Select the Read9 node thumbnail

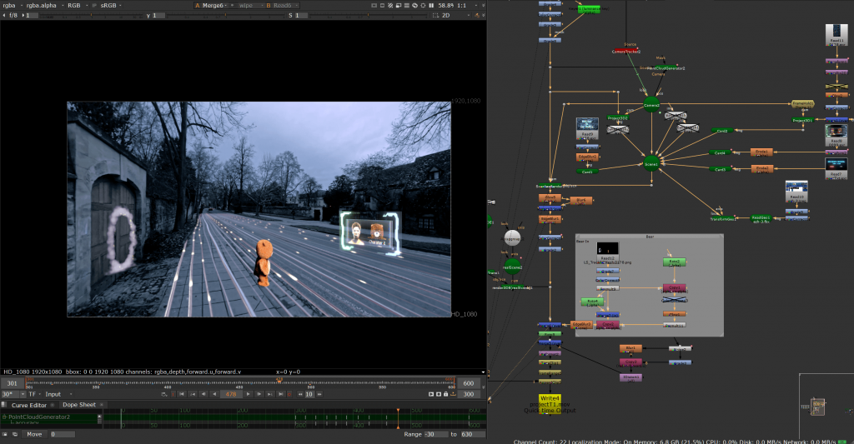(x=587, y=127)
